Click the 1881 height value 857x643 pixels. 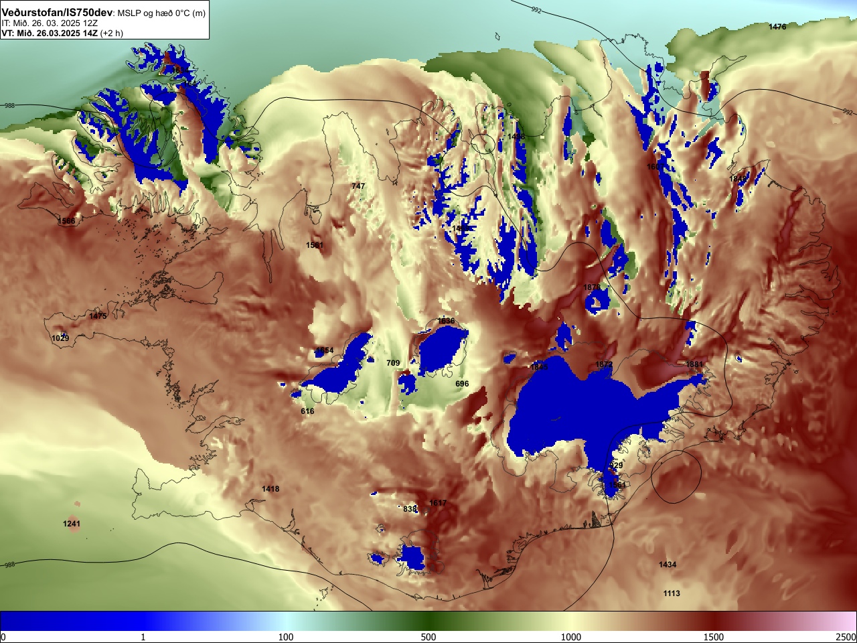pyautogui.click(x=694, y=364)
